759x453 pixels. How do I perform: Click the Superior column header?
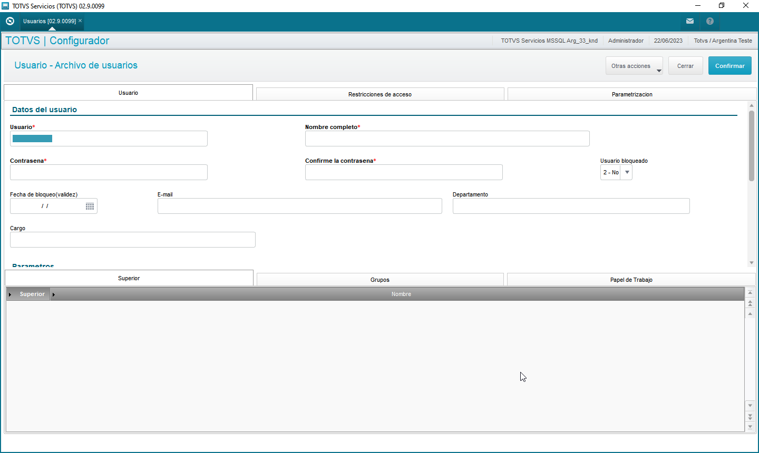(x=32, y=294)
